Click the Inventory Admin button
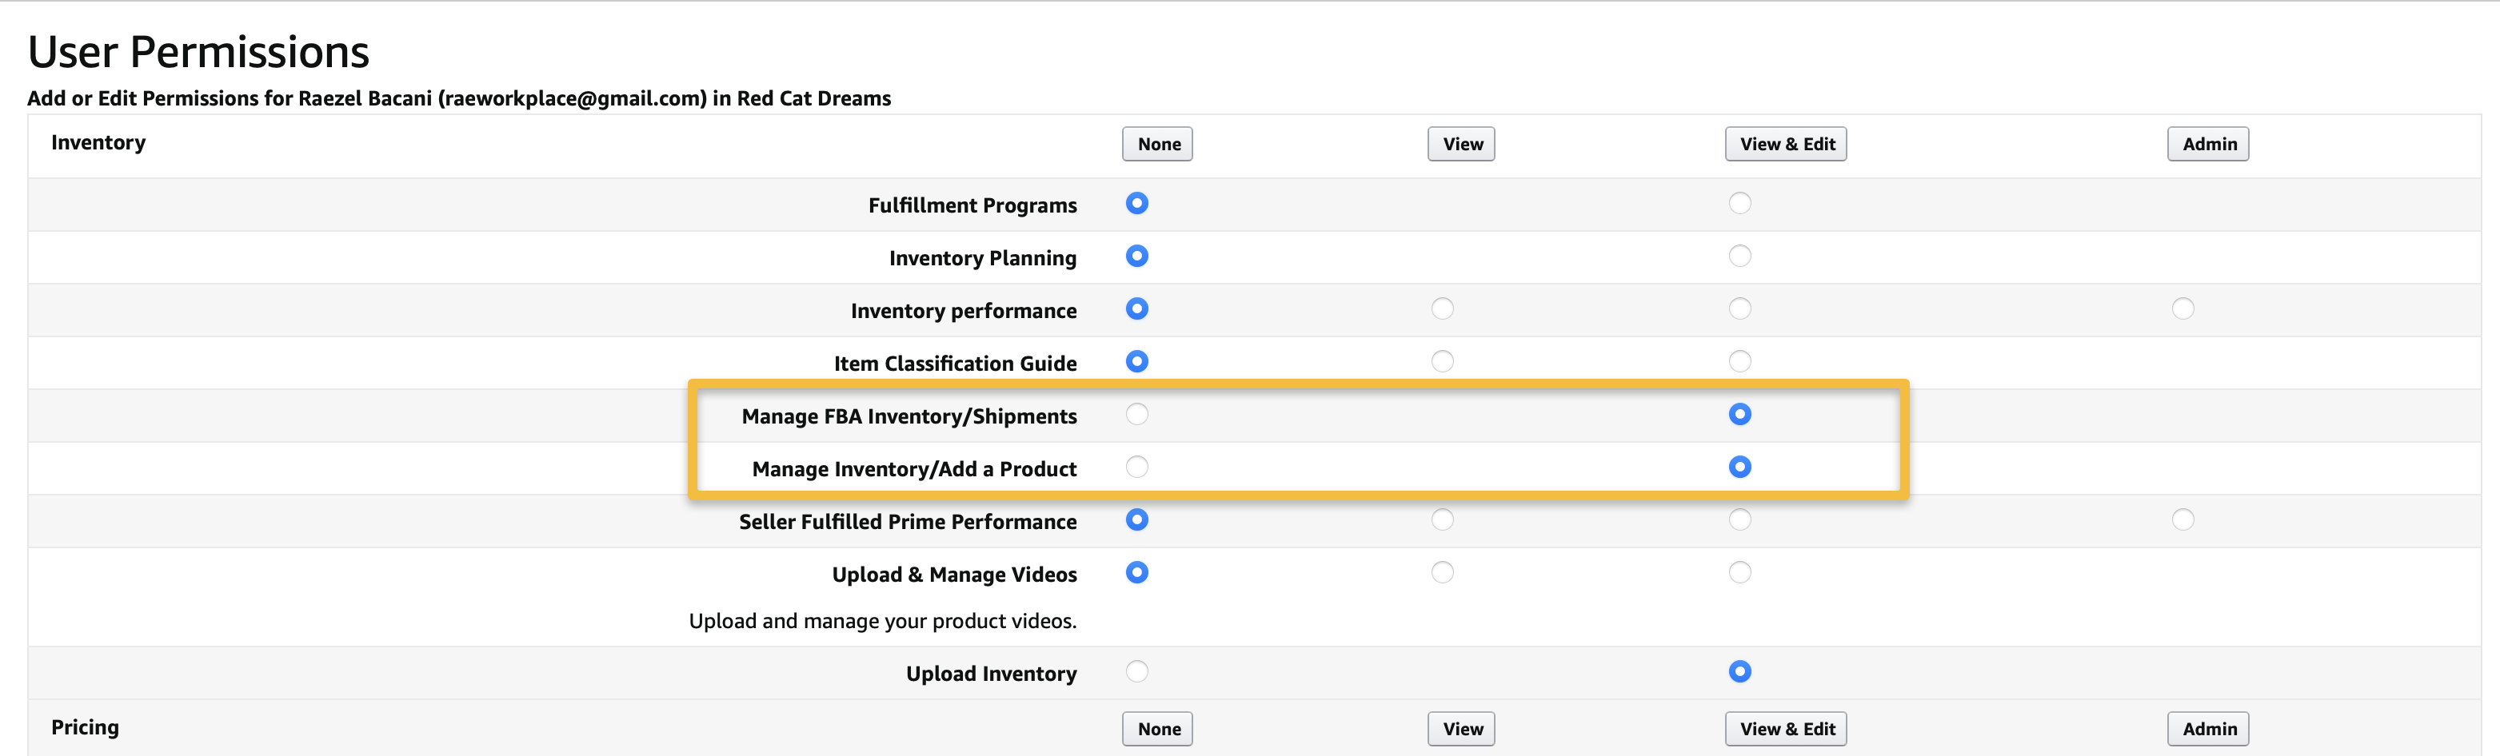This screenshot has height=756, width=2500. tap(2208, 145)
